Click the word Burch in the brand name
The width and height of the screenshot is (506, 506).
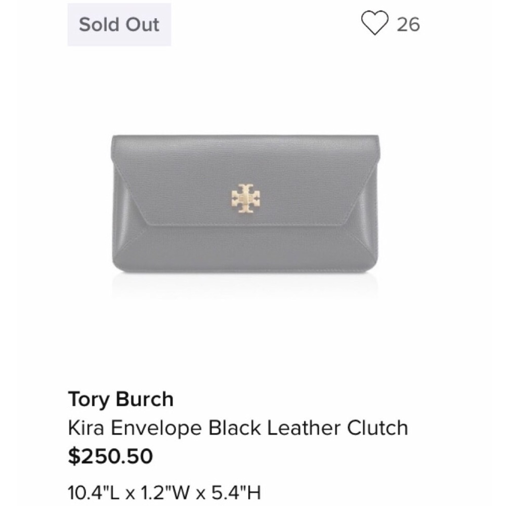click(x=144, y=400)
